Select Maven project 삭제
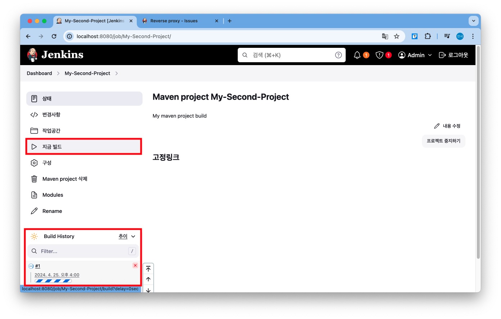The width and height of the screenshot is (501, 319). tap(84, 179)
